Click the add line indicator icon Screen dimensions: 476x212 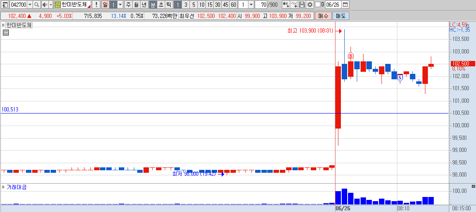coord(294,5)
